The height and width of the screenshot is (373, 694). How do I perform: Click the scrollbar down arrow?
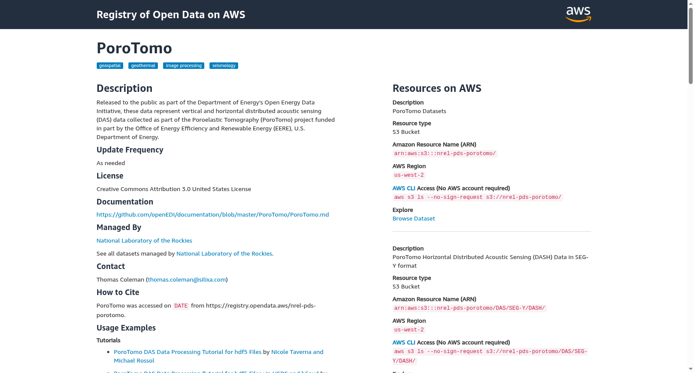691,370
